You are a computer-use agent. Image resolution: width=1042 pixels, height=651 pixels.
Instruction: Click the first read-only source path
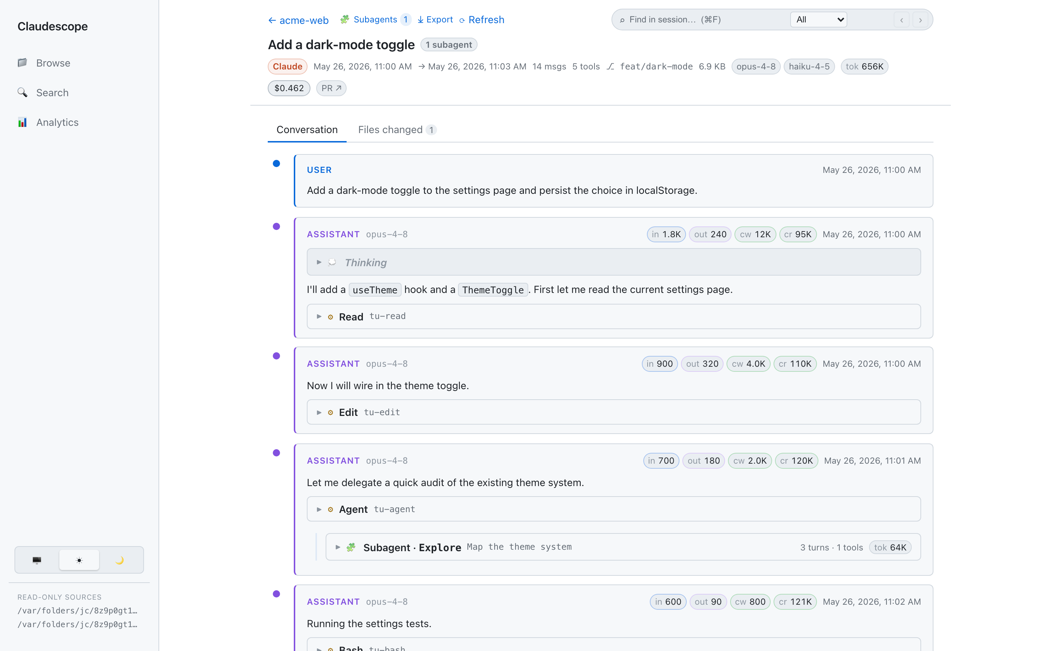[77, 610]
